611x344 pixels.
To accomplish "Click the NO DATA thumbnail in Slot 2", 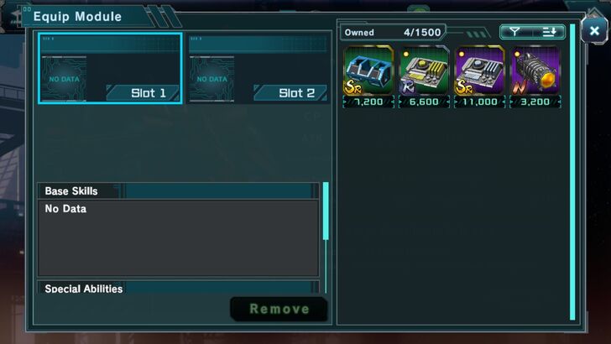I will [212, 79].
